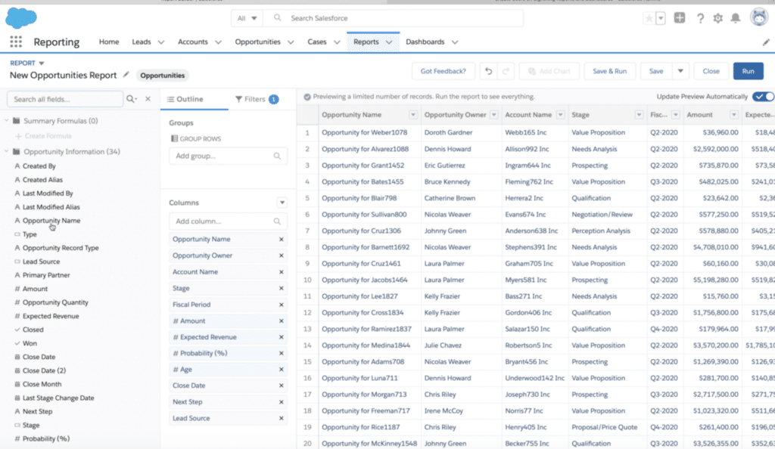Open the Dashboards tab
Image resolution: width=775 pixels, height=449 pixels.
point(425,42)
